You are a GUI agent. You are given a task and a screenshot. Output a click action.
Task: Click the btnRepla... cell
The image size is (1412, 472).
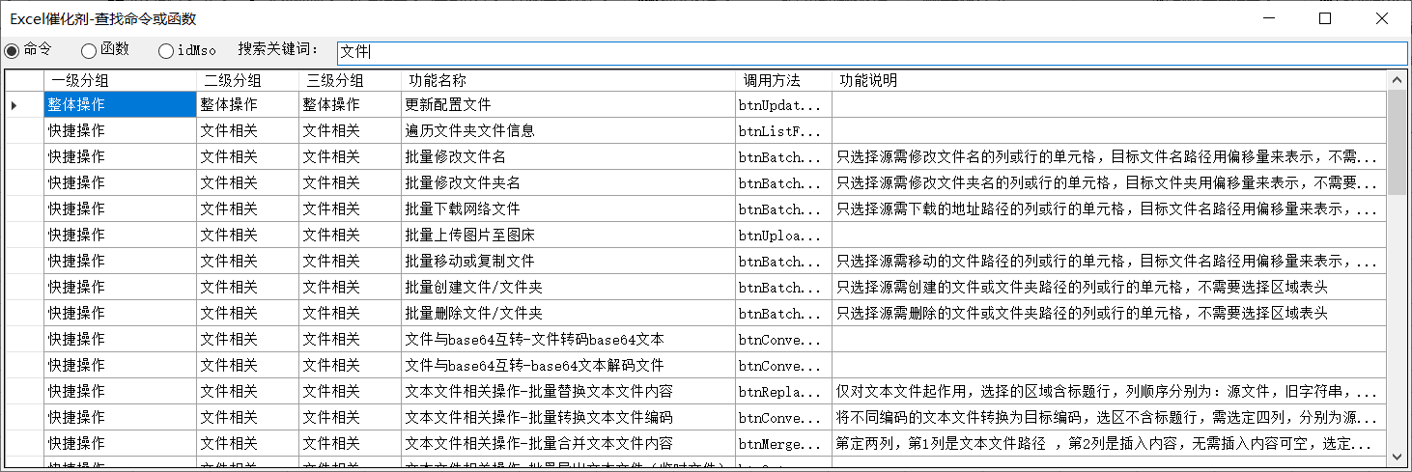(783, 391)
